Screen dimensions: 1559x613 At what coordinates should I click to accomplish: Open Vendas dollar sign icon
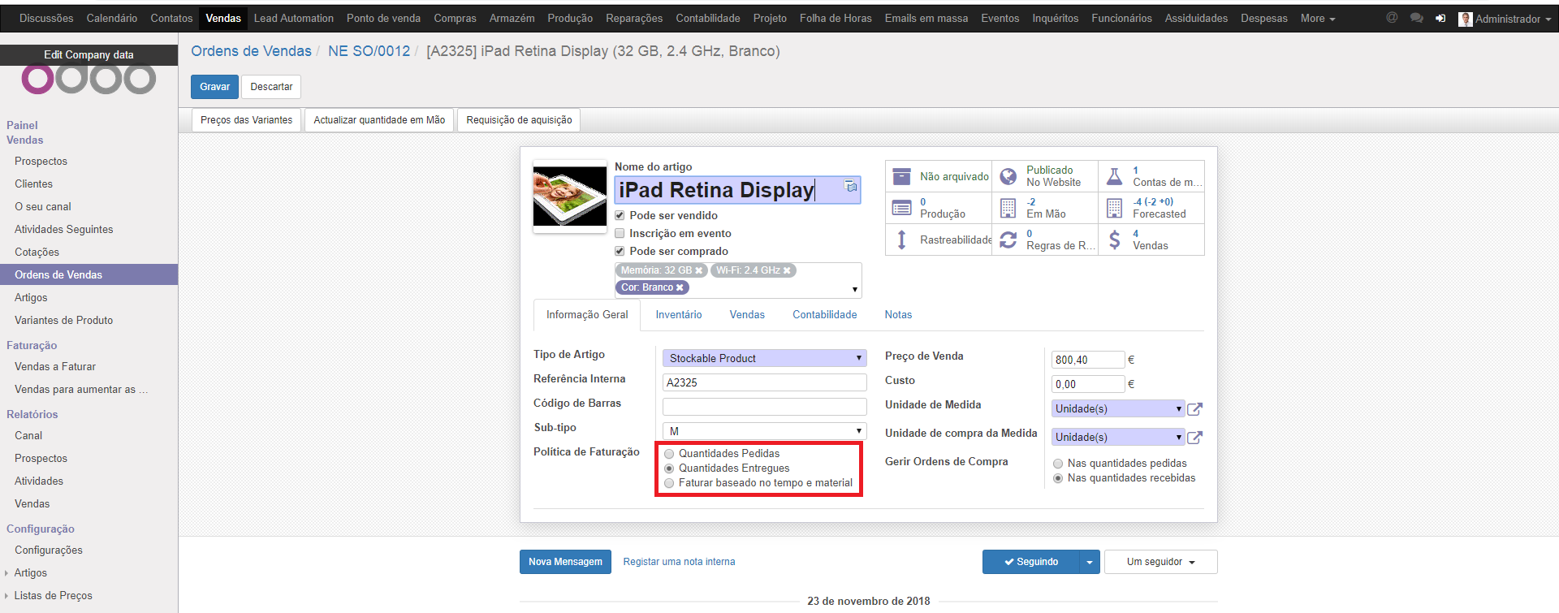pos(1115,240)
